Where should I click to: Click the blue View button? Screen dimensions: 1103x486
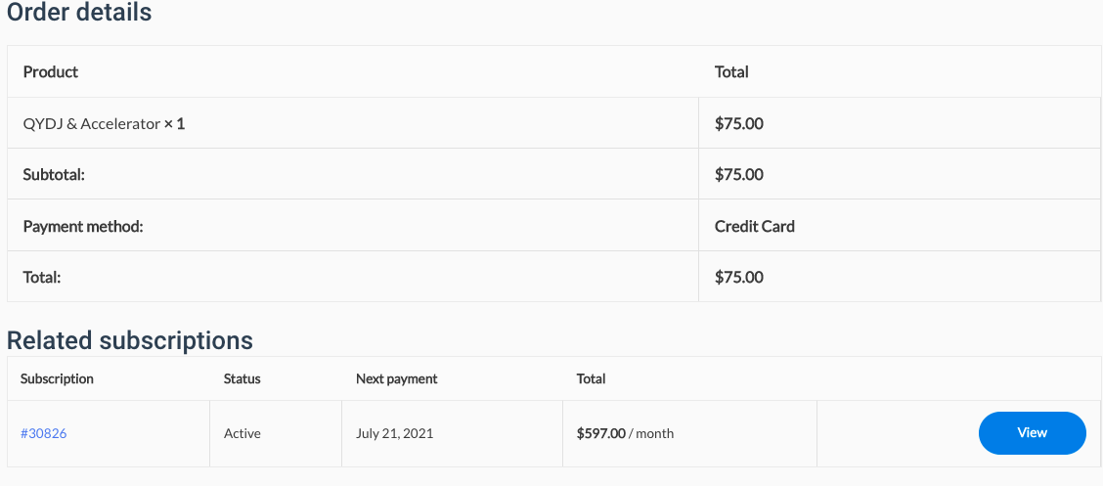click(x=1032, y=433)
